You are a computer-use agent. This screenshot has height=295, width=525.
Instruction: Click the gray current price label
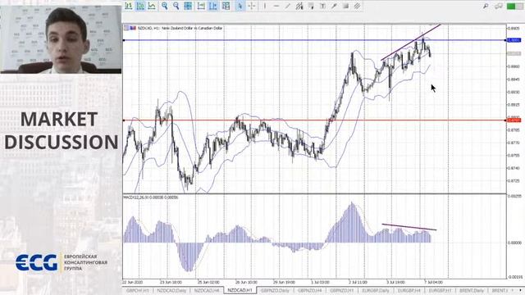point(514,53)
